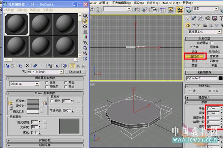Click the checkered background icon in material editor
223x148 pixels.
click(85, 26)
